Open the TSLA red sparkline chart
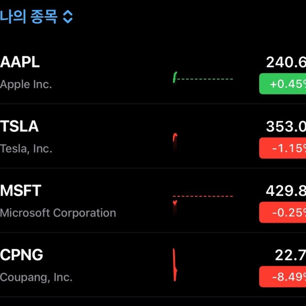The width and height of the screenshot is (306, 306). click(175, 141)
